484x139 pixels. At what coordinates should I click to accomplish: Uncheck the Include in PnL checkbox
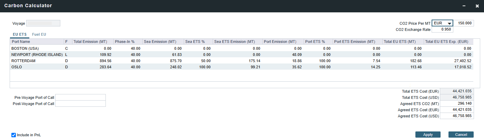14,135
